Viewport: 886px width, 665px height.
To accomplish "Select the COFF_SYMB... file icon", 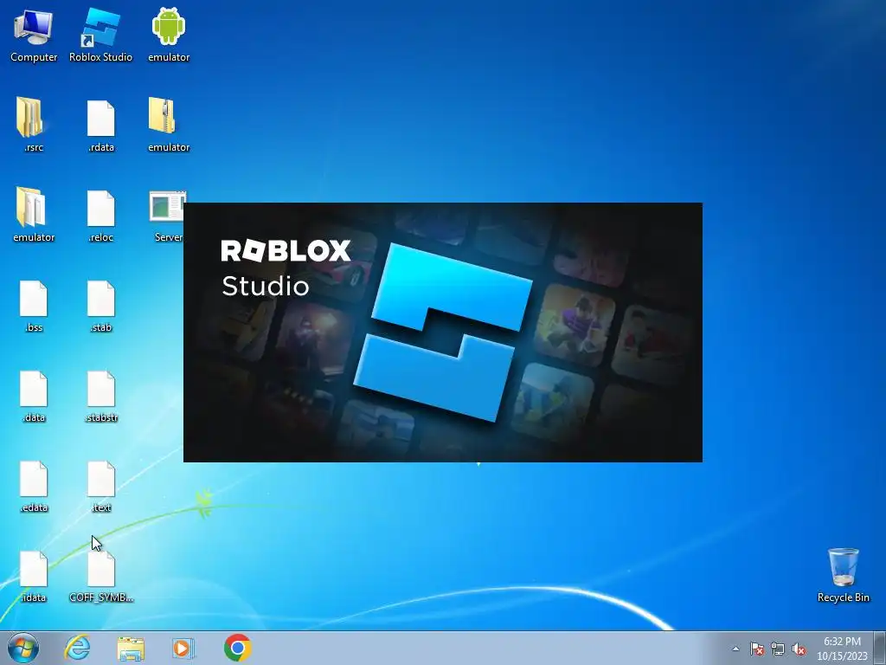I will coord(101,576).
